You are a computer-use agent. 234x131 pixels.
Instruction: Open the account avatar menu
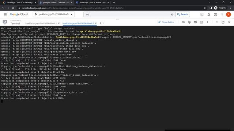click(228, 15)
